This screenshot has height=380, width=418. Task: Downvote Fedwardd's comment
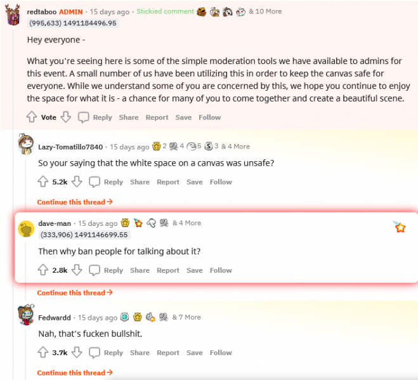pyautogui.click(x=77, y=352)
